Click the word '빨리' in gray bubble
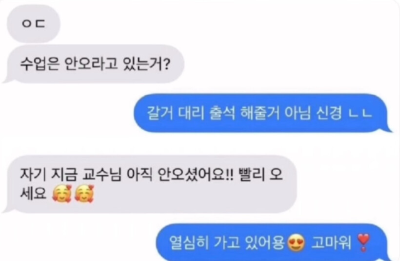Viewport: 400px width, 261px height. pos(251,175)
